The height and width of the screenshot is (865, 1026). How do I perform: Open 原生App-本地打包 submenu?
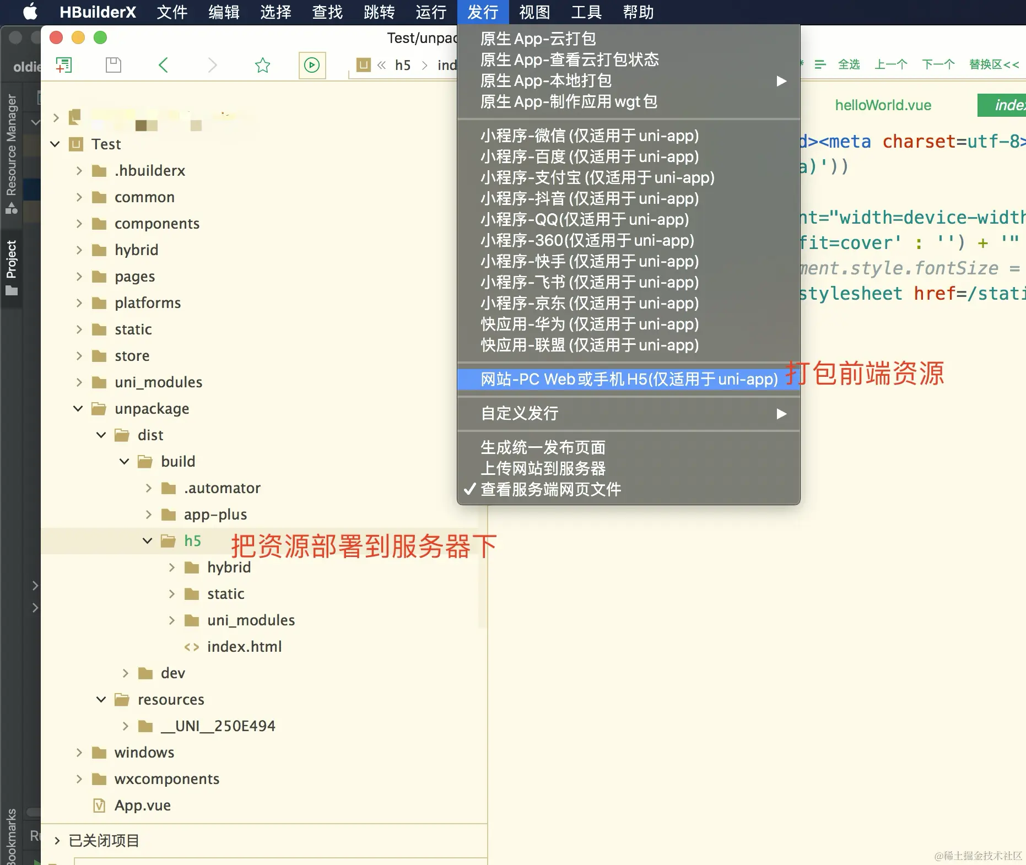tap(628, 81)
